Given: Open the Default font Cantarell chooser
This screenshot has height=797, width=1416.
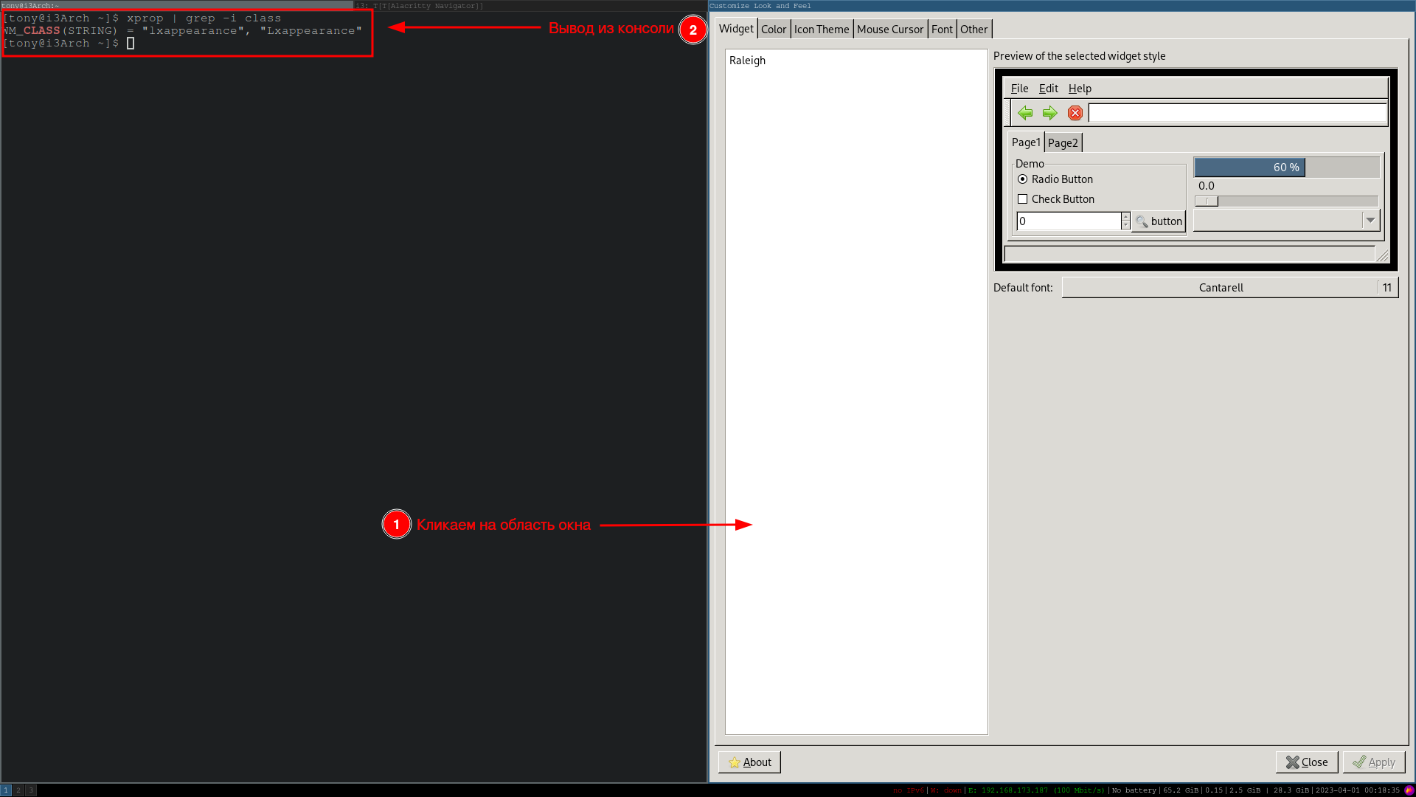Looking at the screenshot, I should click(x=1230, y=288).
